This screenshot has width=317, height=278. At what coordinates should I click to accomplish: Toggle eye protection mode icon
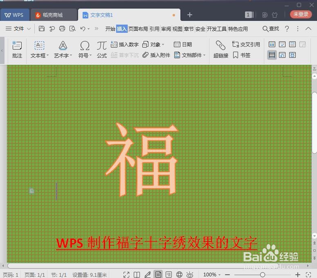[190, 275]
